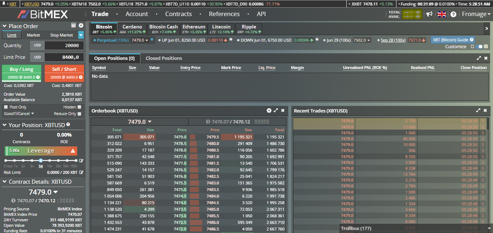This screenshot has width=493, height=233.
Task: Select the Ethereum instrument tab
Action: click(x=194, y=29)
